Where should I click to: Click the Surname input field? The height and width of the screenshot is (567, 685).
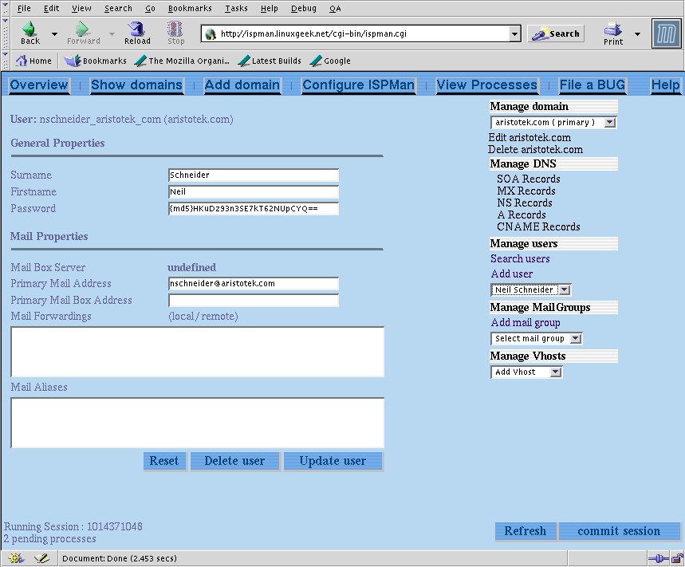pos(254,175)
